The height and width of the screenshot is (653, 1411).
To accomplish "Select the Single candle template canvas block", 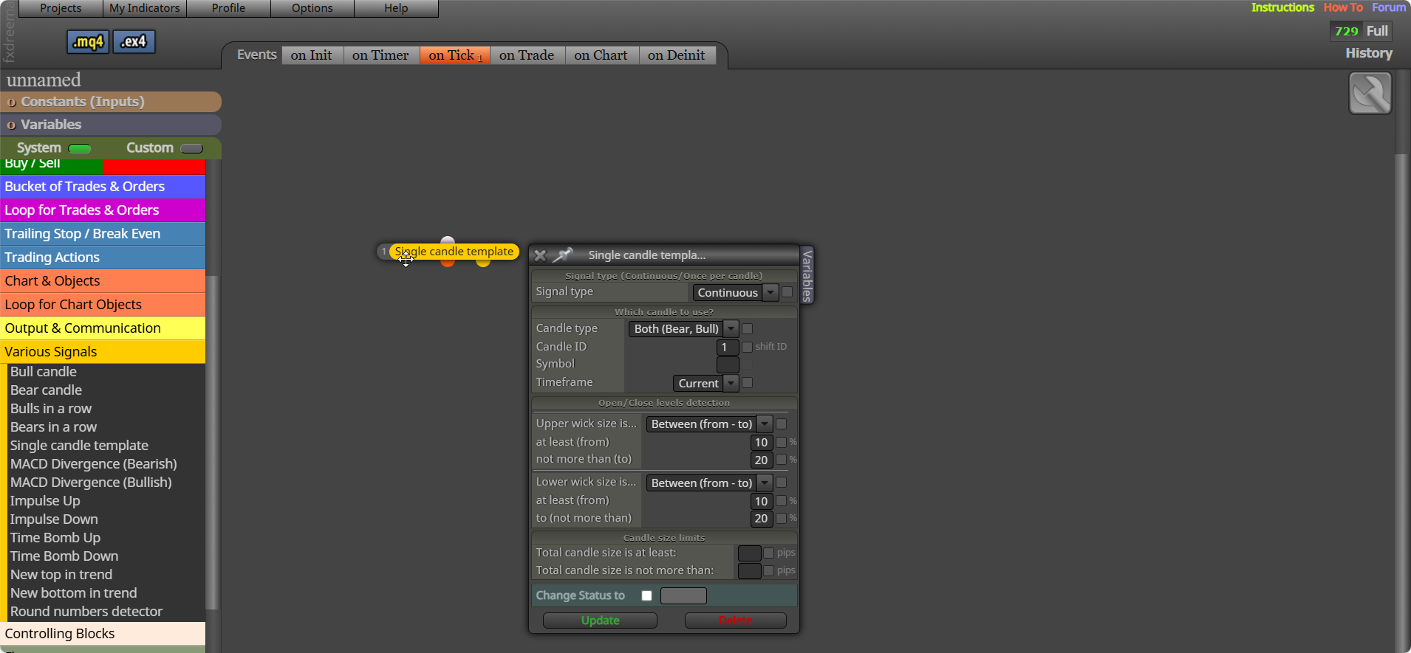I will coord(454,252).
